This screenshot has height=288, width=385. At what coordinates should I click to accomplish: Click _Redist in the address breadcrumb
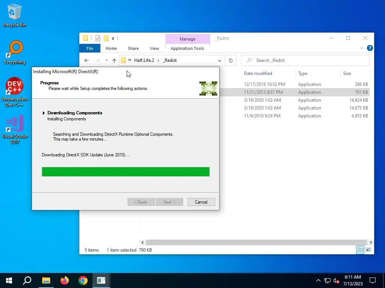[170, 60]
